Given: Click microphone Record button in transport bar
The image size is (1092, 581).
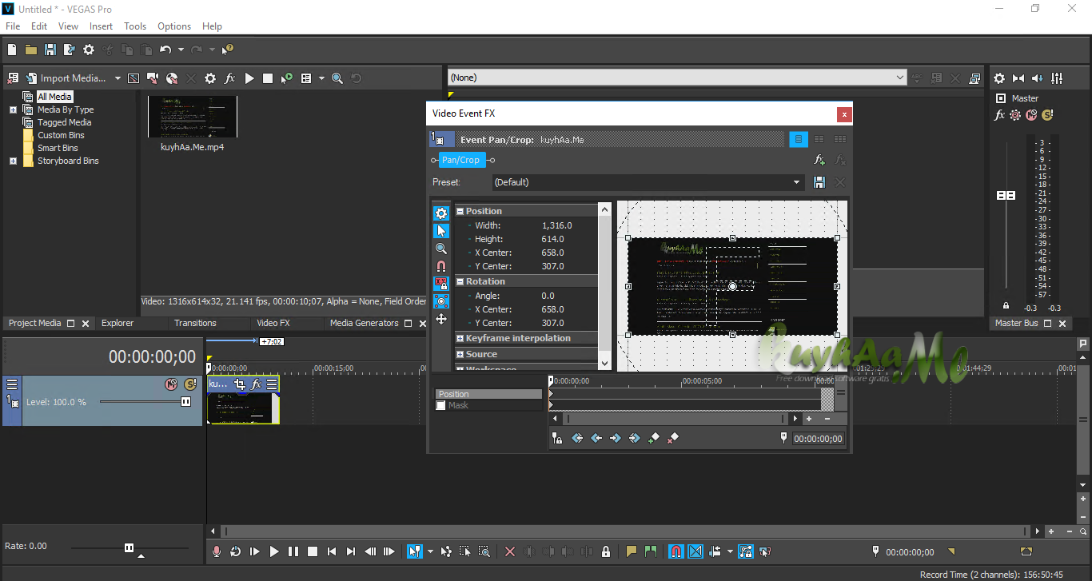Looking at the screenshot, I should tap(217, 551).
